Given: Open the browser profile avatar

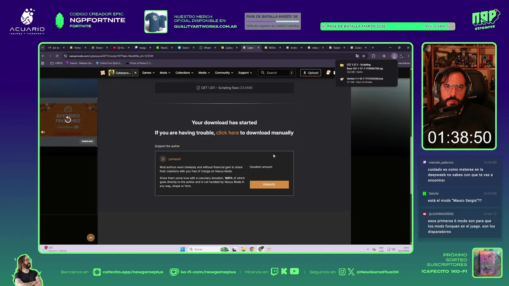Looking at the screenshot, I should pos(401,56).
